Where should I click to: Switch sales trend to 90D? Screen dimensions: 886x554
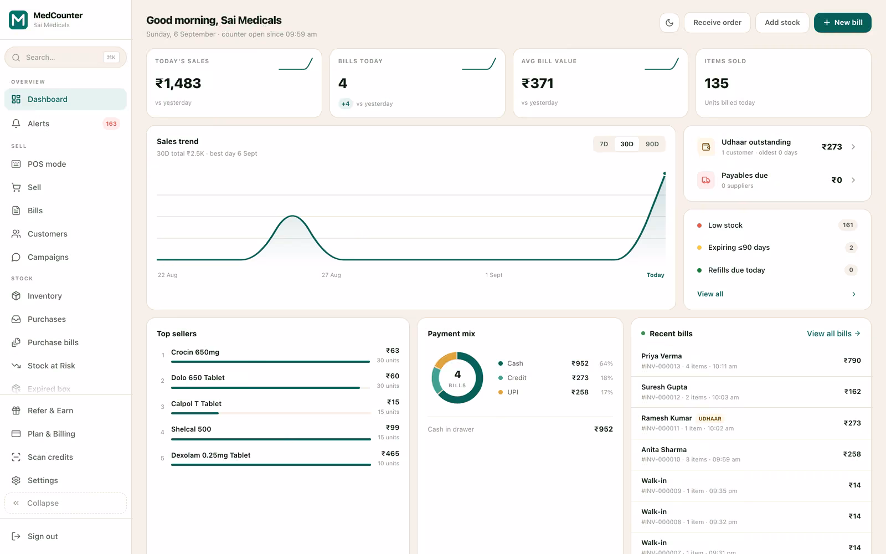point(652,144)
